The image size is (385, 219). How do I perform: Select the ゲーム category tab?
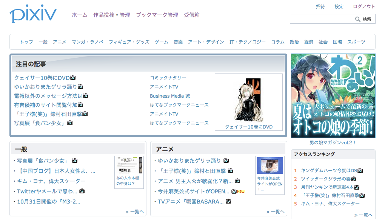[162, 42]
